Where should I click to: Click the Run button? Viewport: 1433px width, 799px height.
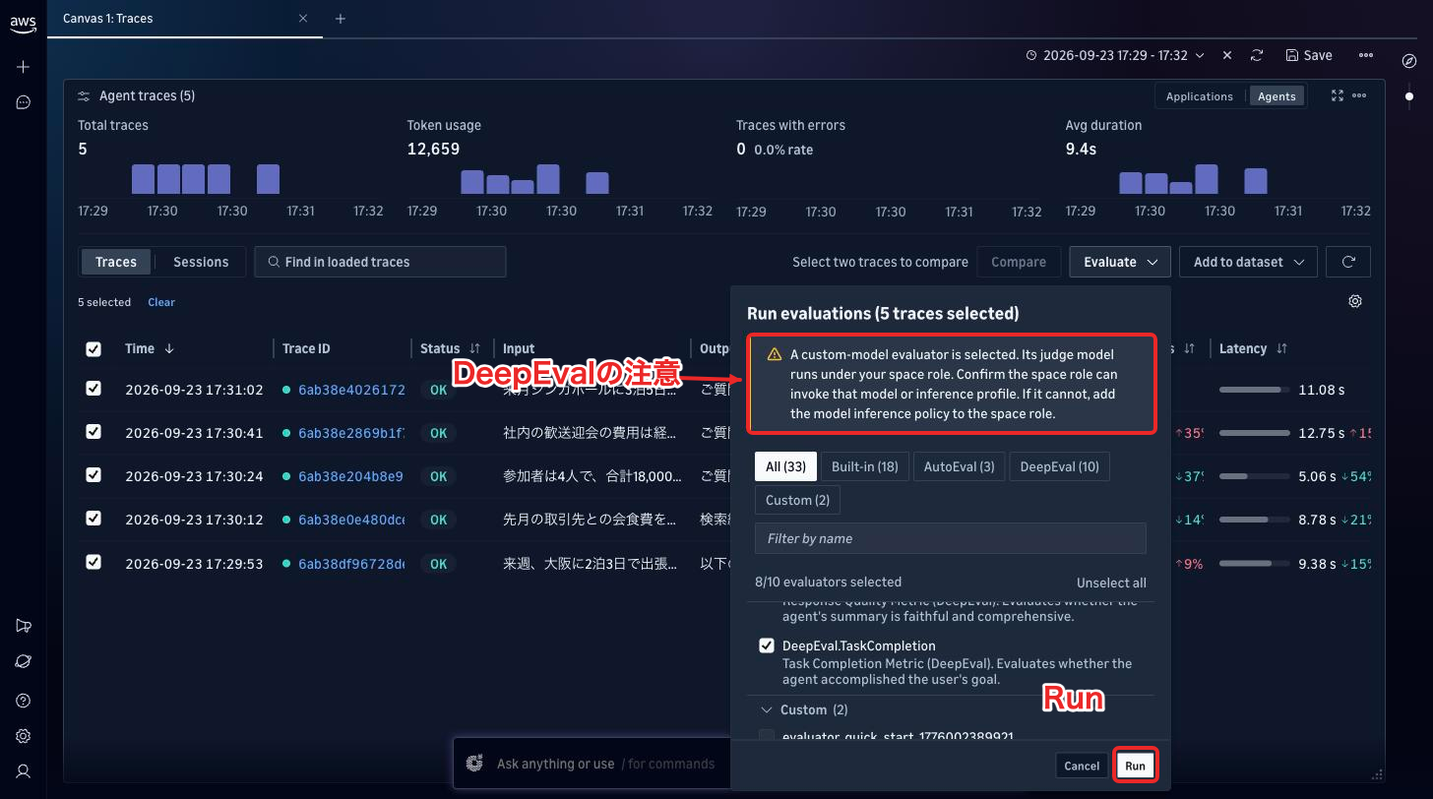1136,766
